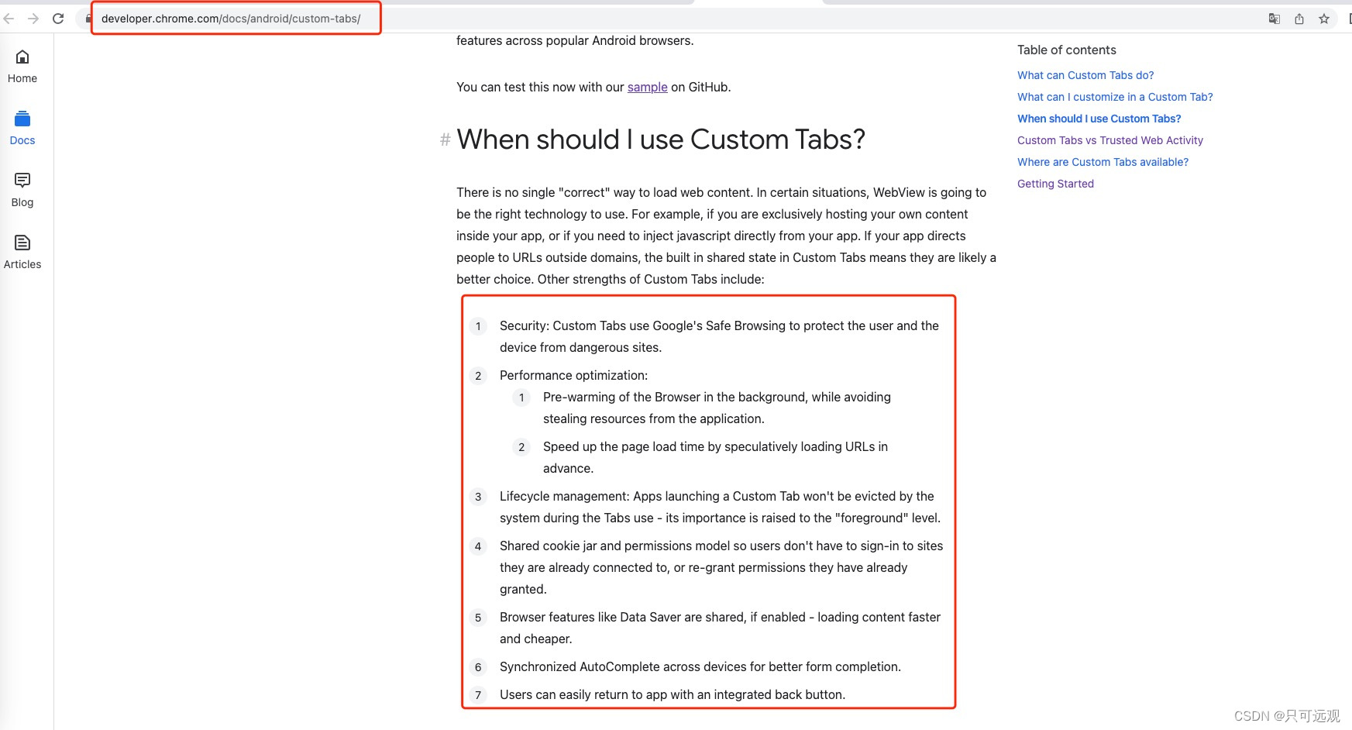The height and width of the screenshot is (730, 1352).
Task: Reload the page with the refresh icon
Action: (x=58, y=19)
